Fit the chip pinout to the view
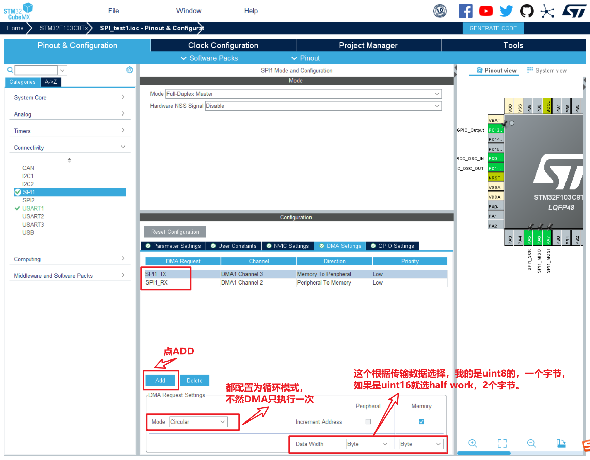Screen dimensions: 590x460 tap(502, 443)
